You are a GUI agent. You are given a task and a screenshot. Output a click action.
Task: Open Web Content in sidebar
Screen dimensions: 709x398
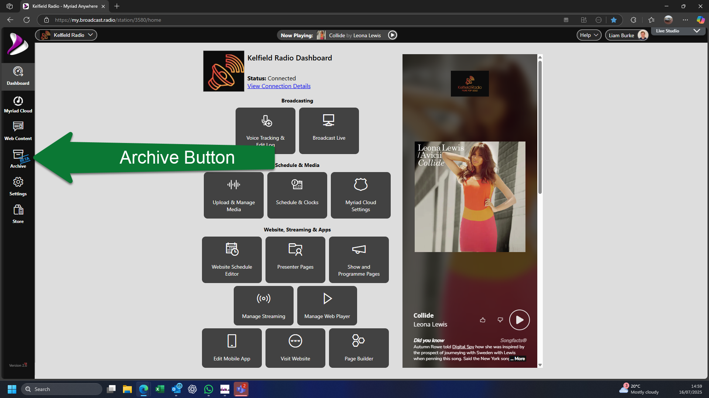(18, 132)
